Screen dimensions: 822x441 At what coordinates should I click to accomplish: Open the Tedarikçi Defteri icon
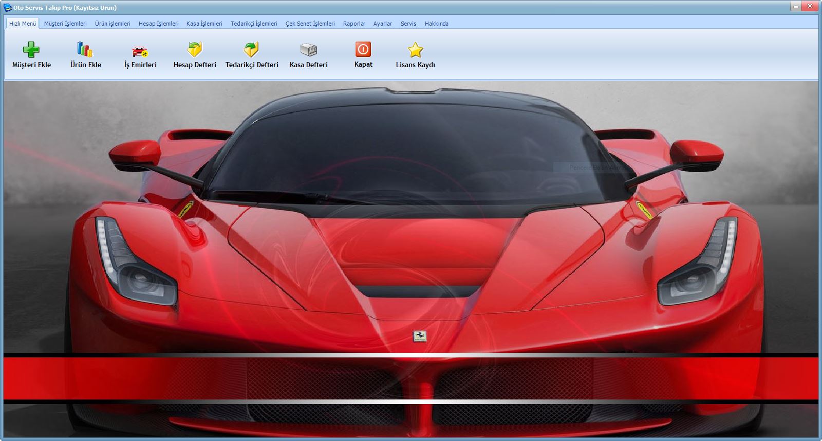click(251, 50)
